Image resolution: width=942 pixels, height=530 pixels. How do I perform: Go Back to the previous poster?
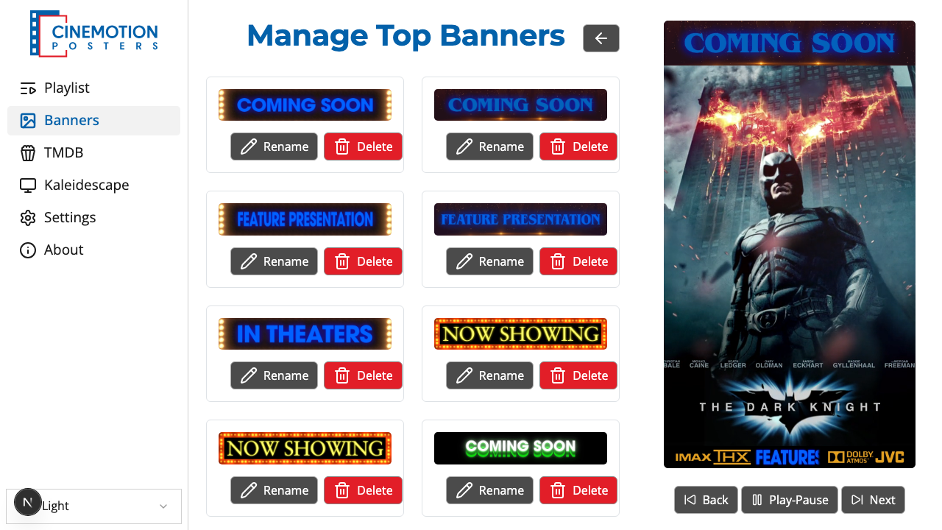pos(706,500)
